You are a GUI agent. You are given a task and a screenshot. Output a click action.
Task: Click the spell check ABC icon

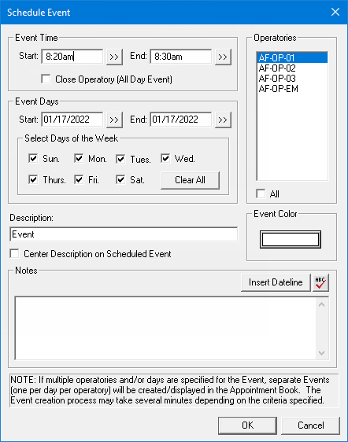[x=320, y=282]
